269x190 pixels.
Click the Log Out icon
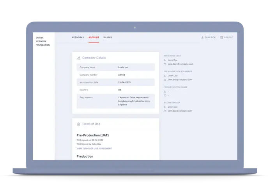(222, 37)
